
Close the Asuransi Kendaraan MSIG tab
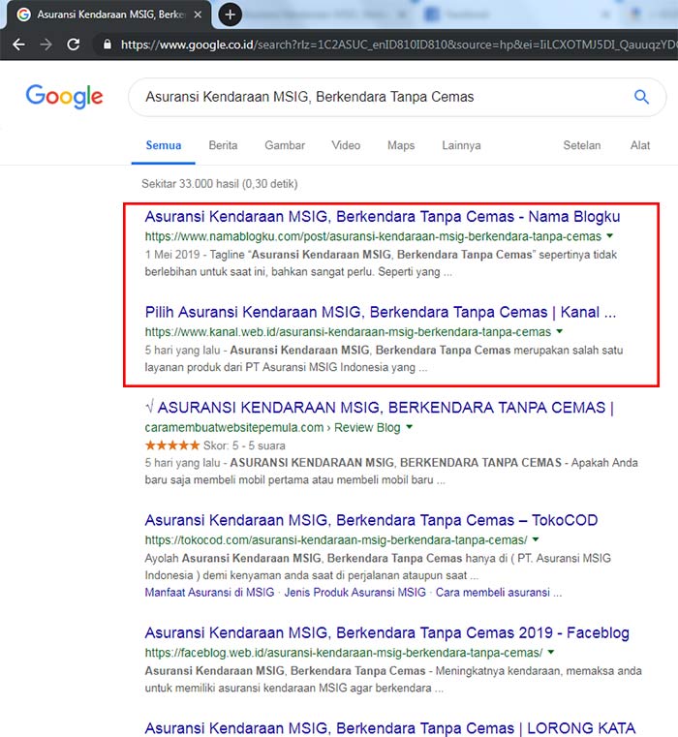coord(198,15)
